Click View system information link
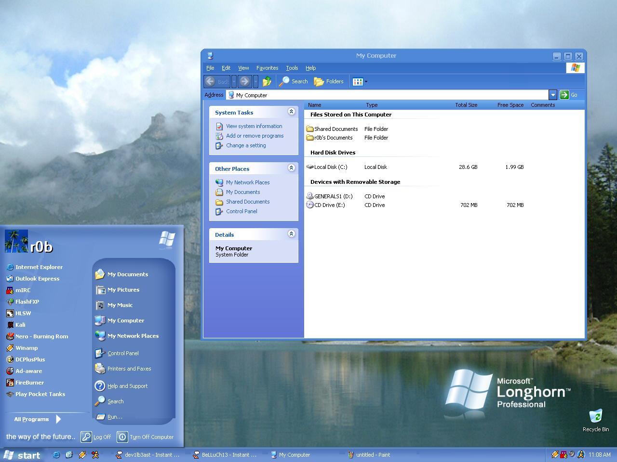Image resolution: width=617 pixels, height=462 pixels. [254, 126]
